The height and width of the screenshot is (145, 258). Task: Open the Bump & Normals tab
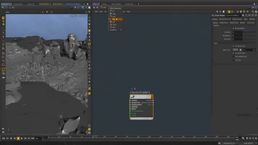(225, 19)
